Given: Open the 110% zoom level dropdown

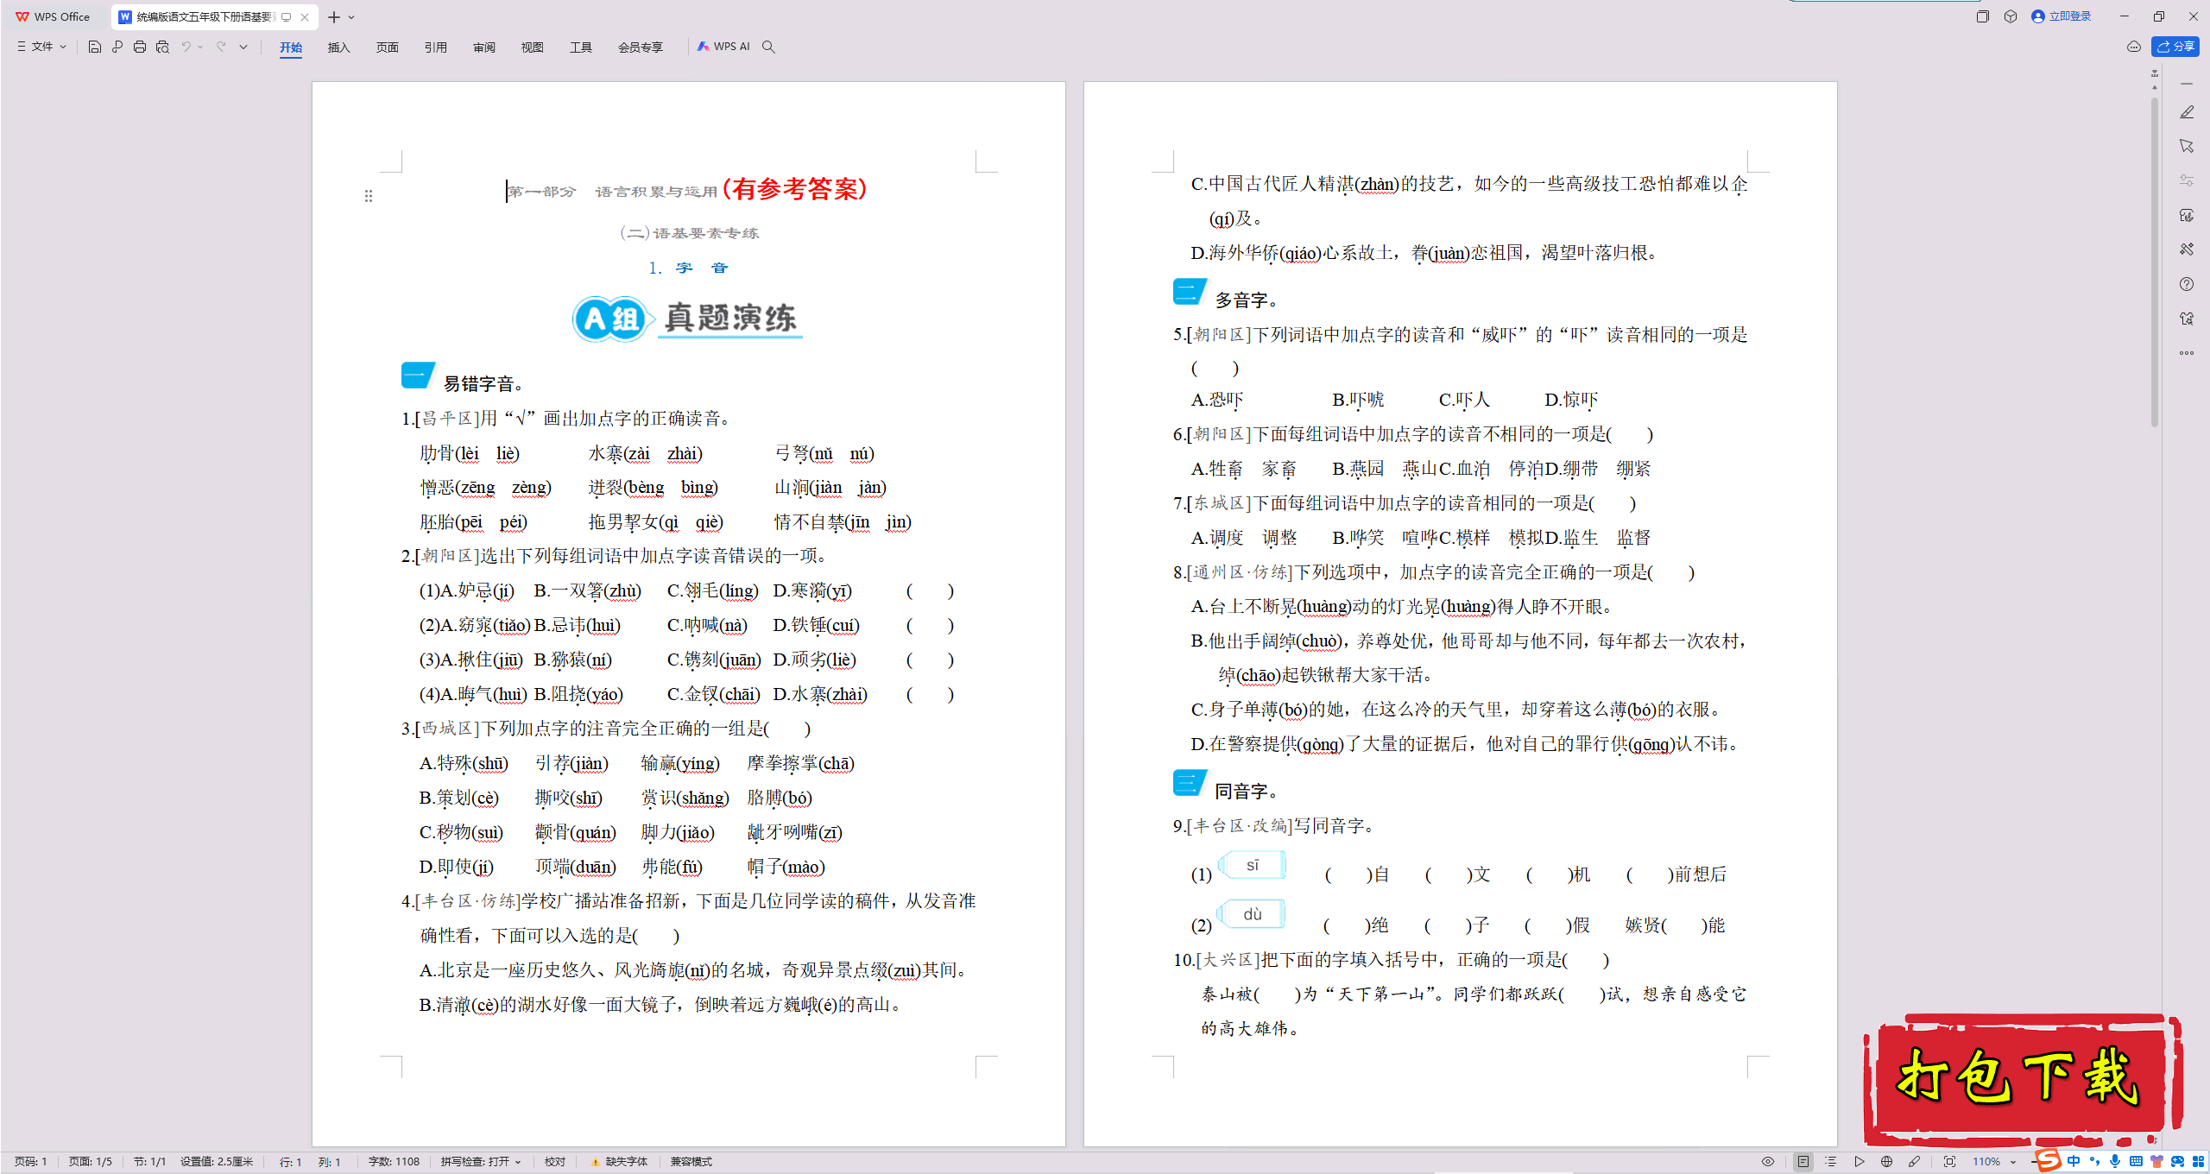Looking at the screenshot, I should coord(1994,1162).
